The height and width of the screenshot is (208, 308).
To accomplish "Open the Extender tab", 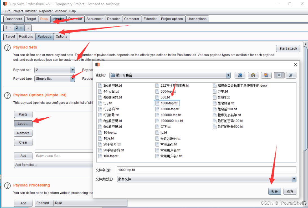I will tap(150, 19).
